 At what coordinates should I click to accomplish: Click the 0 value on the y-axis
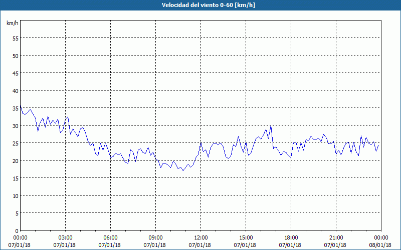coord(17,231)
